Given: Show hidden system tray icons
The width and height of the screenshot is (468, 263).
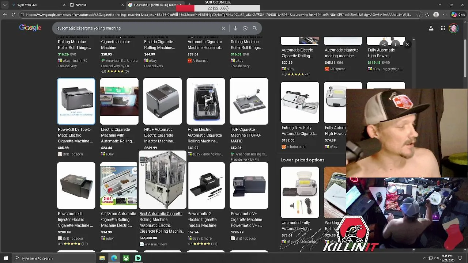Looking at the screenshot, I should pos(425,258).
